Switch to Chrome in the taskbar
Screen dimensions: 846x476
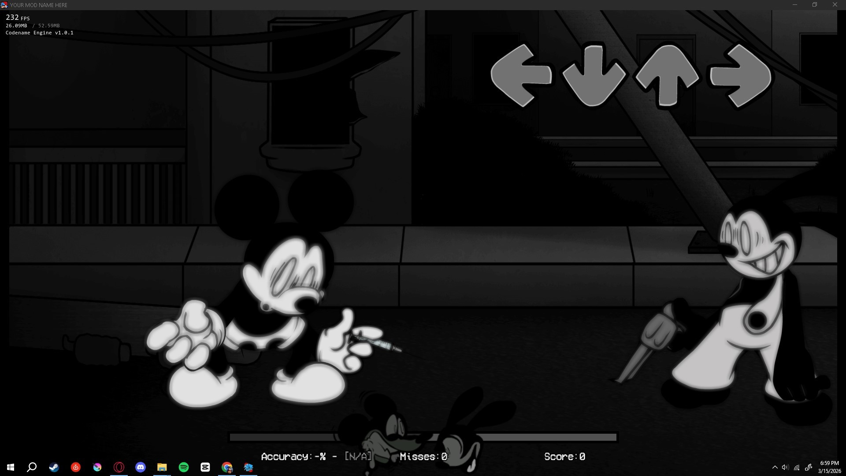point(227,467)
